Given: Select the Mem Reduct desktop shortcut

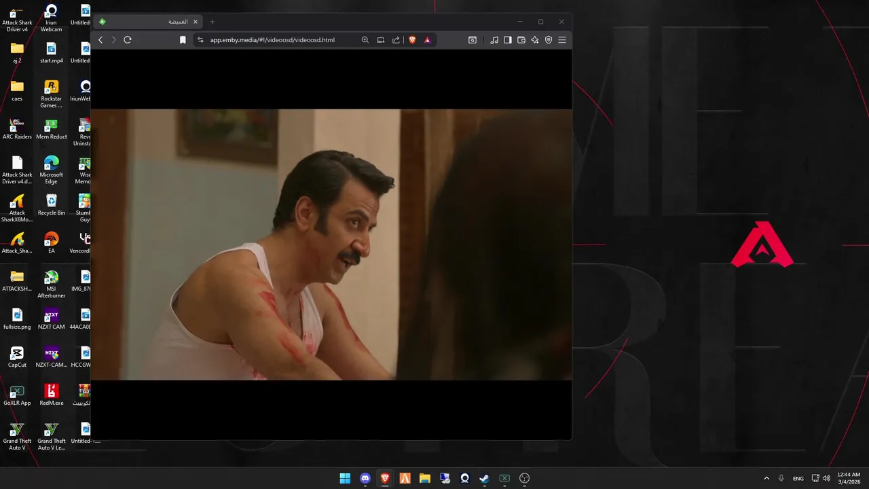Looking at the screenshot, I should (x=52, y=129).
